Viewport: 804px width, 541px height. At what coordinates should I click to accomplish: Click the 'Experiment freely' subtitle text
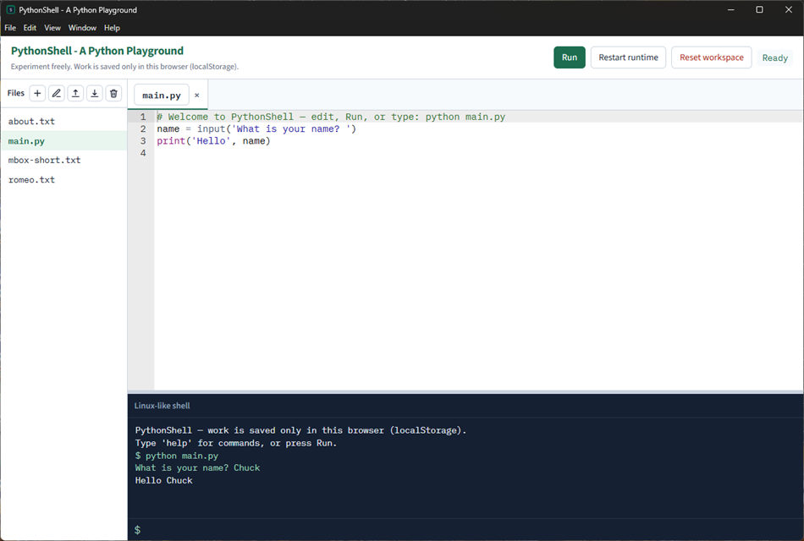pyautogui.click(x=124, y=67)
